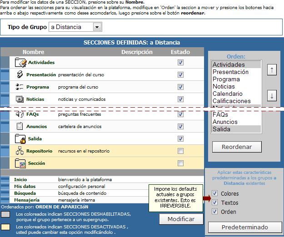284x237 pixels.
Task: Open the Mis datos section link
Action: [25, 186]
